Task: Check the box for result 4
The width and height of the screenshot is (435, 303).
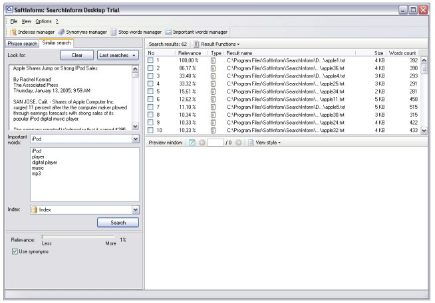Action: [x=150, y=84]
